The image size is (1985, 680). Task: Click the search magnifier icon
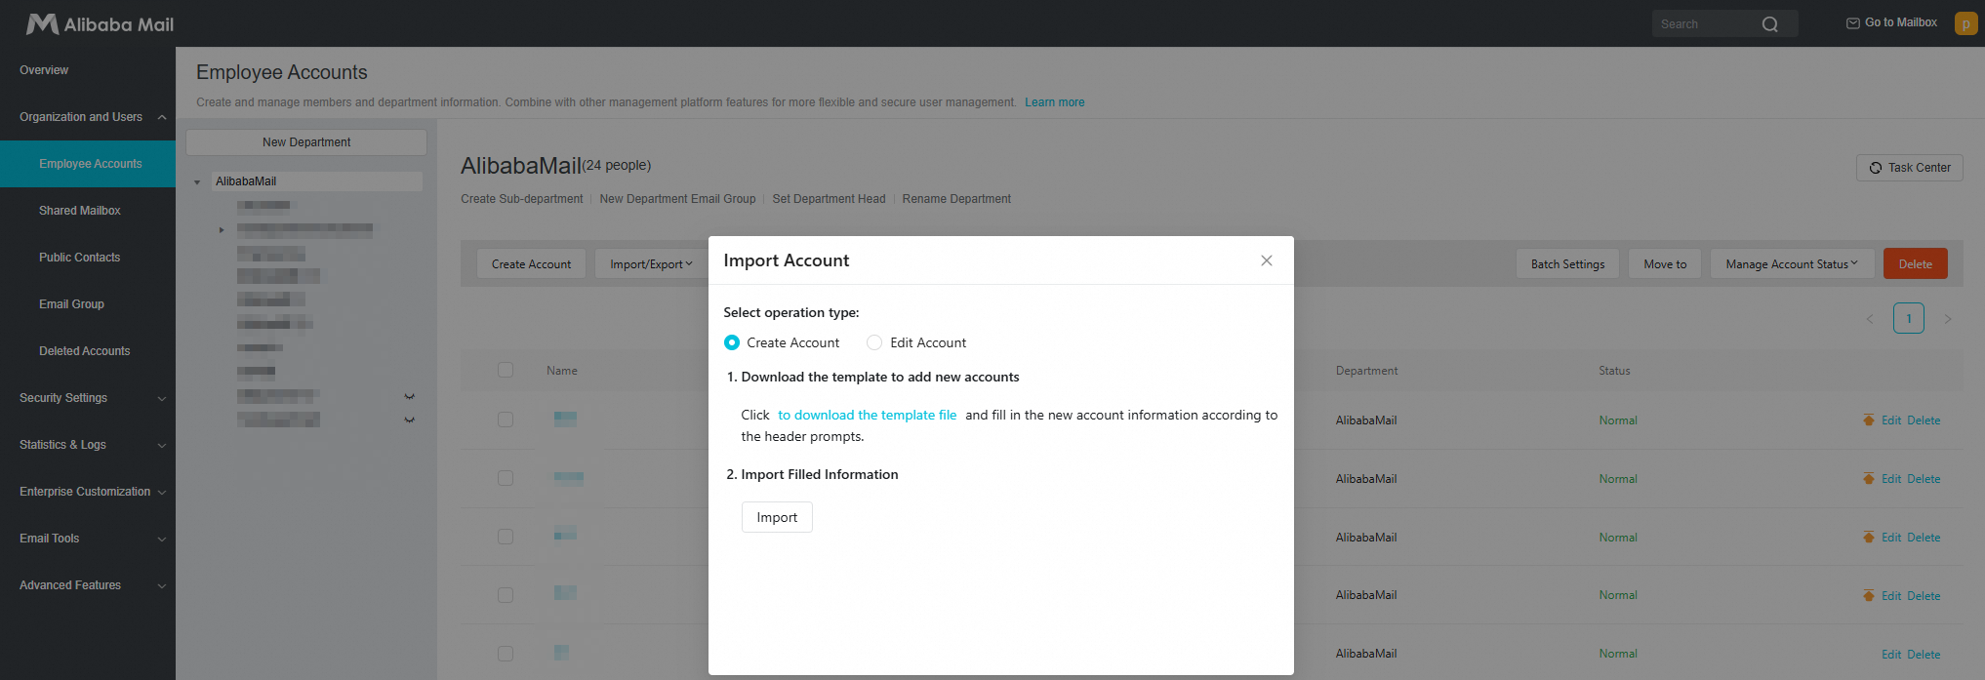(1770, 24)
